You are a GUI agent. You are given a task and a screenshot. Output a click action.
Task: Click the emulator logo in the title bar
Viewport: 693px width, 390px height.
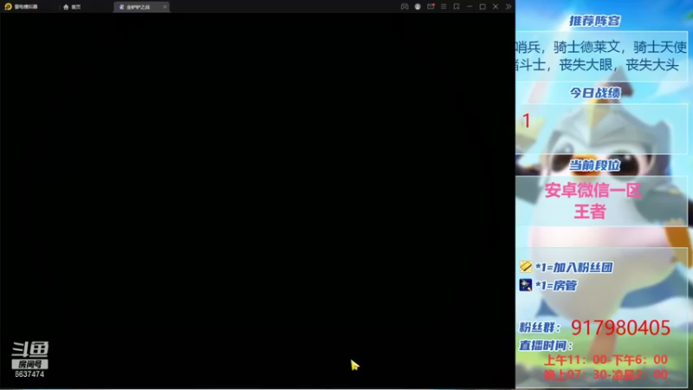point(8,7)
